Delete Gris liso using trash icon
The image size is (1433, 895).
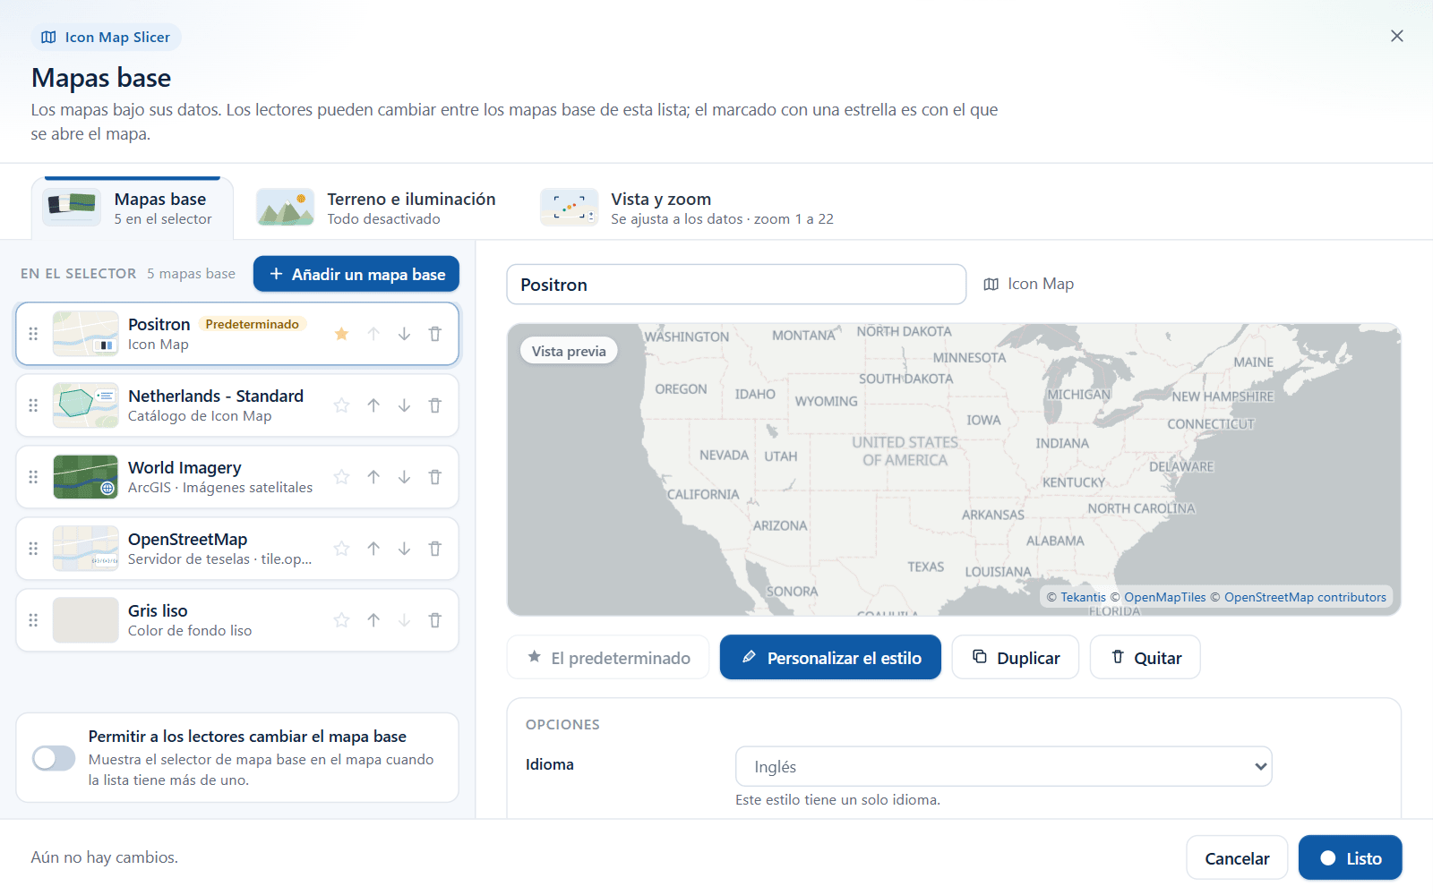click(x=435, y=620)
